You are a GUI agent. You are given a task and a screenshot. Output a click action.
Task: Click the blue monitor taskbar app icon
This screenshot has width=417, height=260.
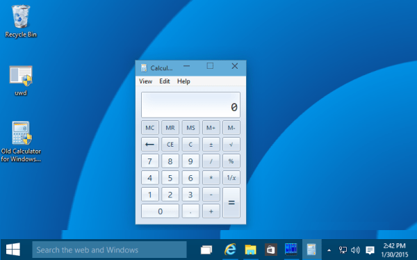291,250
